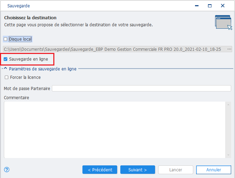Minimize the Sauvegarde window
This screenshot has height=178, width=235.
pos(197,6)
